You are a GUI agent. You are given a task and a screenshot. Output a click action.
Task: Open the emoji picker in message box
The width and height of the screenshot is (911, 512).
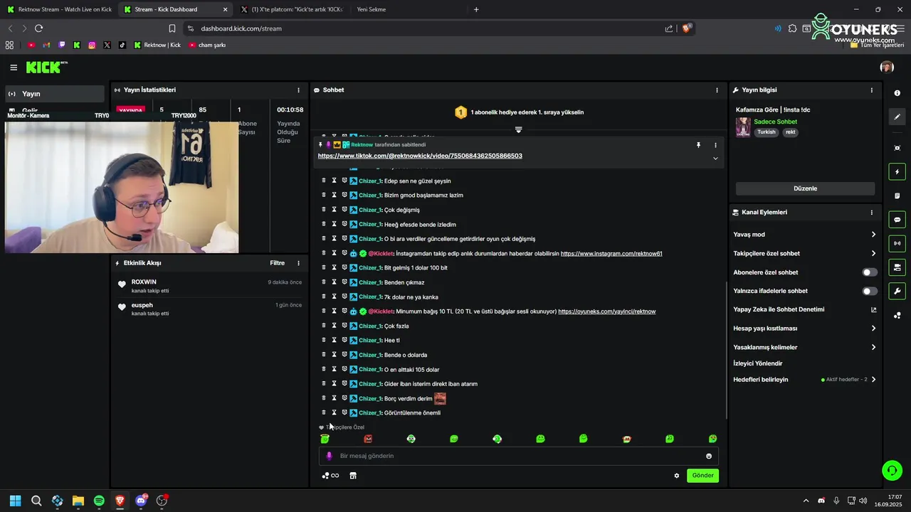[x=709, y=456]
